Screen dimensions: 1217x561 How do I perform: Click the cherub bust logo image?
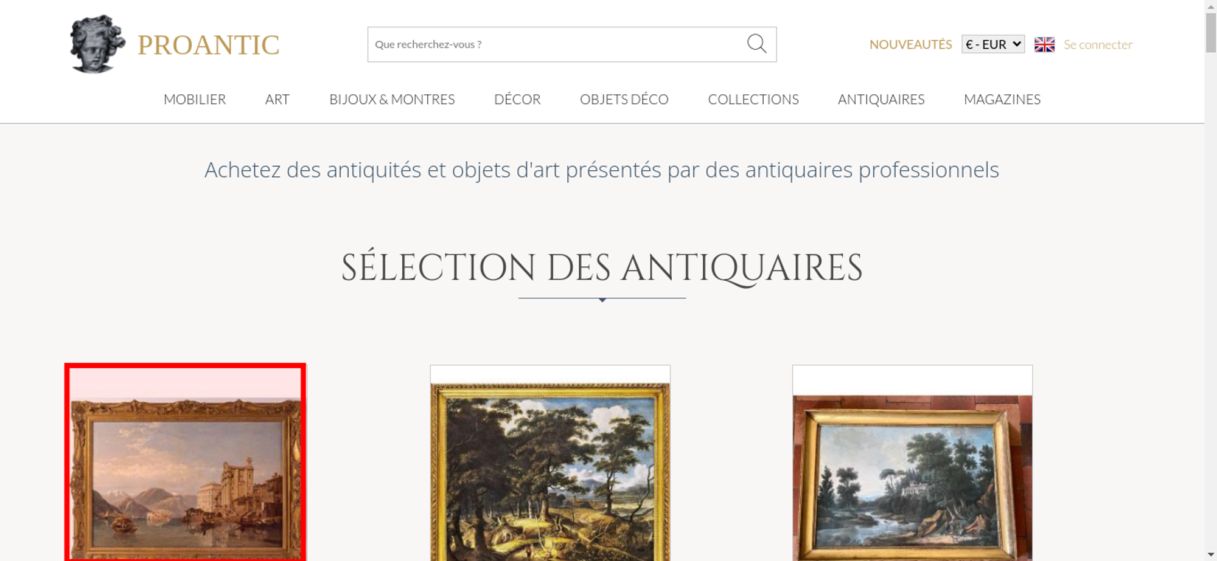point(97,44)
